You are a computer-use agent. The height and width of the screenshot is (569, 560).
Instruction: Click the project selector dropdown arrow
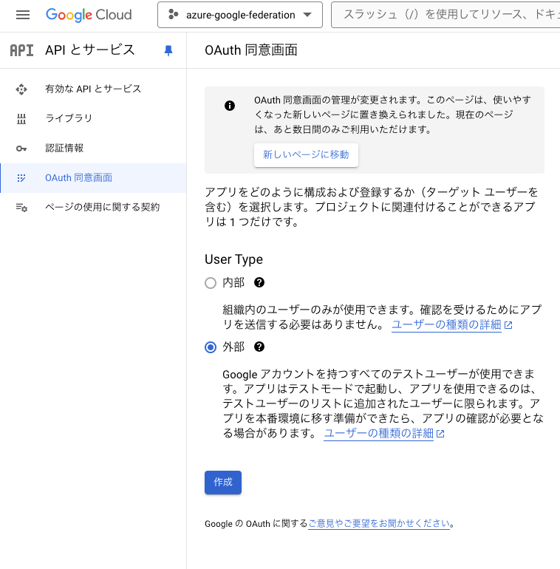coord(307,15)
